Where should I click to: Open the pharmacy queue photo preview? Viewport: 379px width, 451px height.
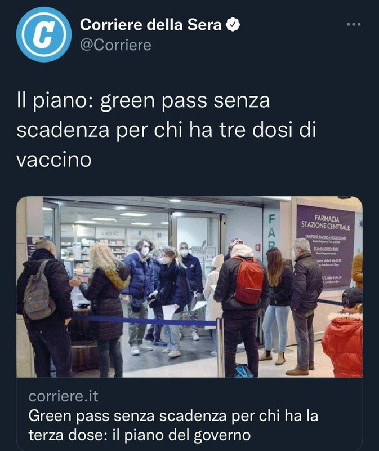click(189, 287)
